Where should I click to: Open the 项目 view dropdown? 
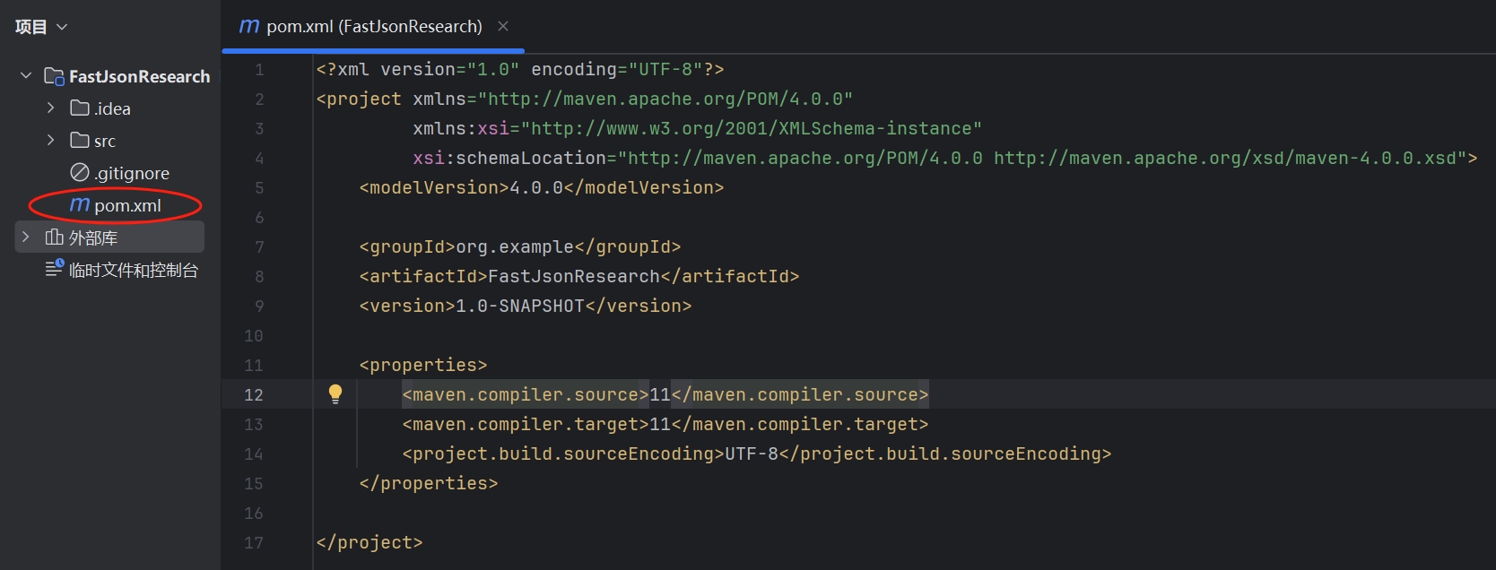click(41, 27)
